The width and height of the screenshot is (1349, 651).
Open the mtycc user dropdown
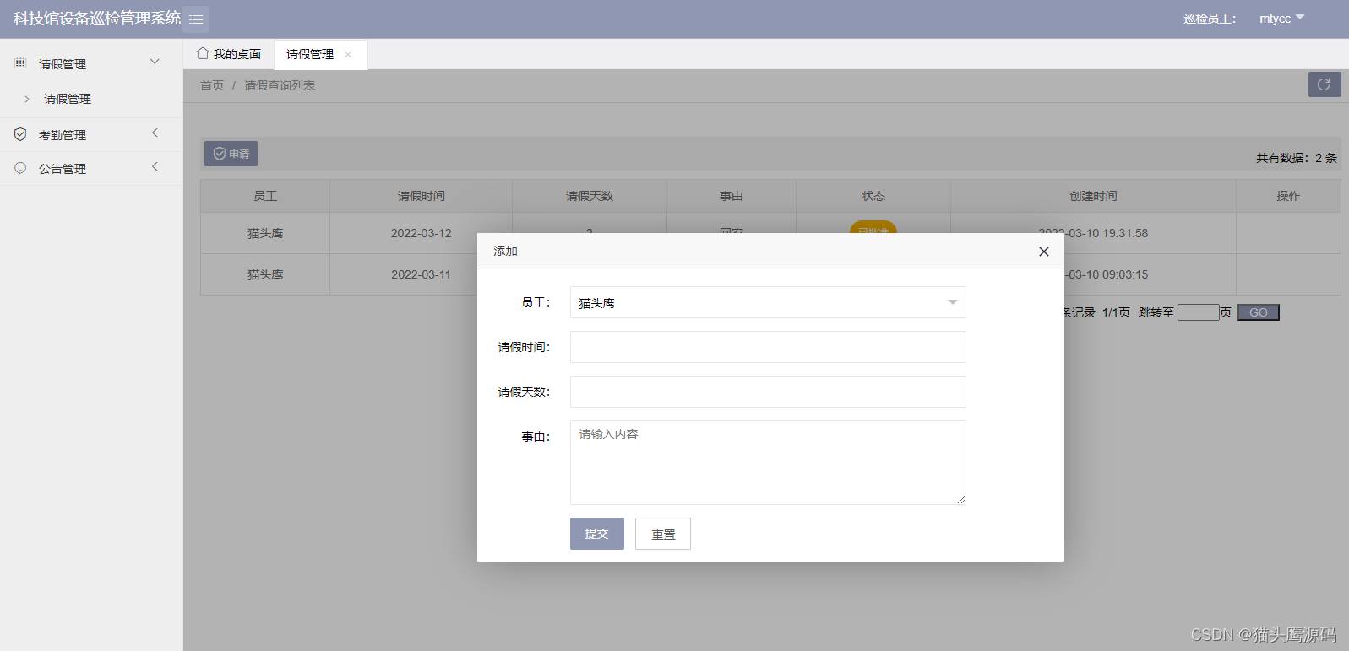(1281, 19)
